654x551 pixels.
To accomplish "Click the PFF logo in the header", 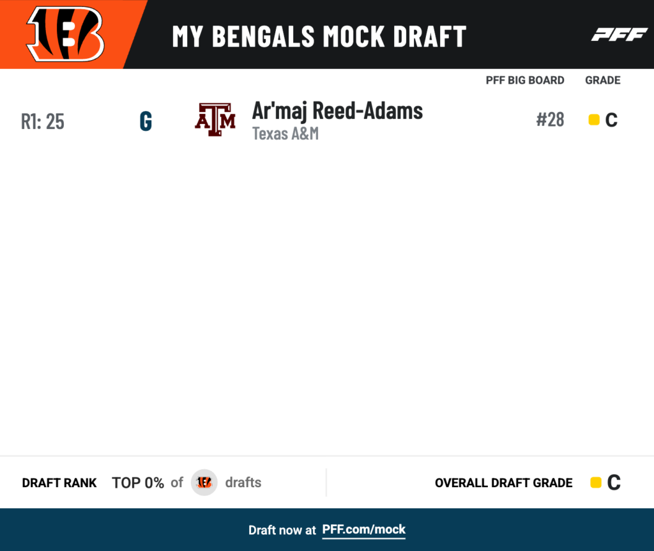I will (620, 35).
